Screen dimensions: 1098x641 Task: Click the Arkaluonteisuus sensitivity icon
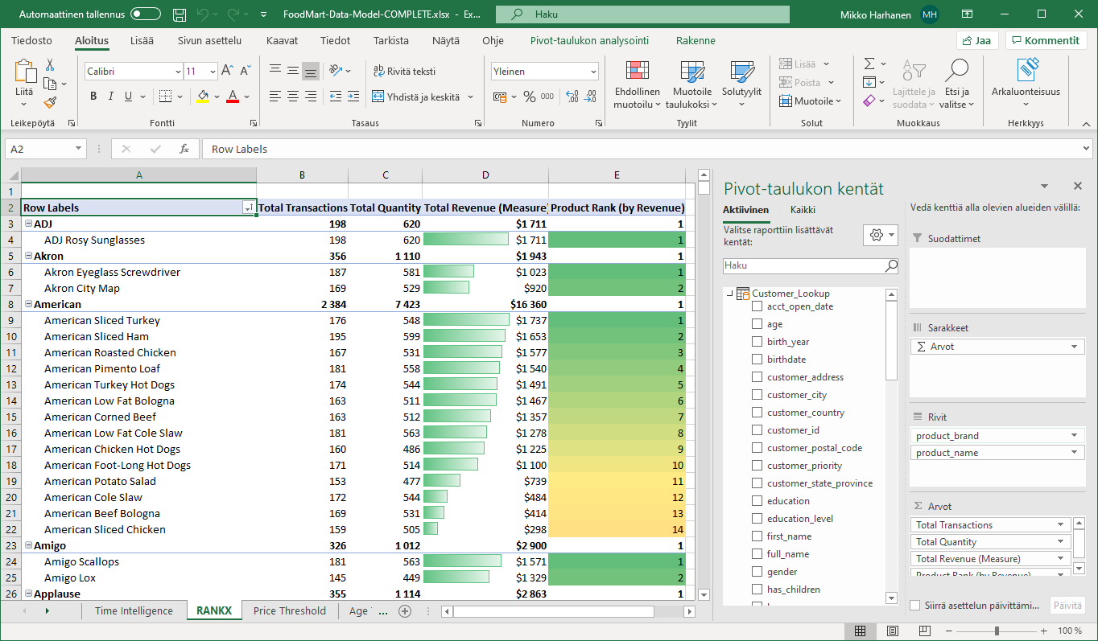(x=1026, y=71)
